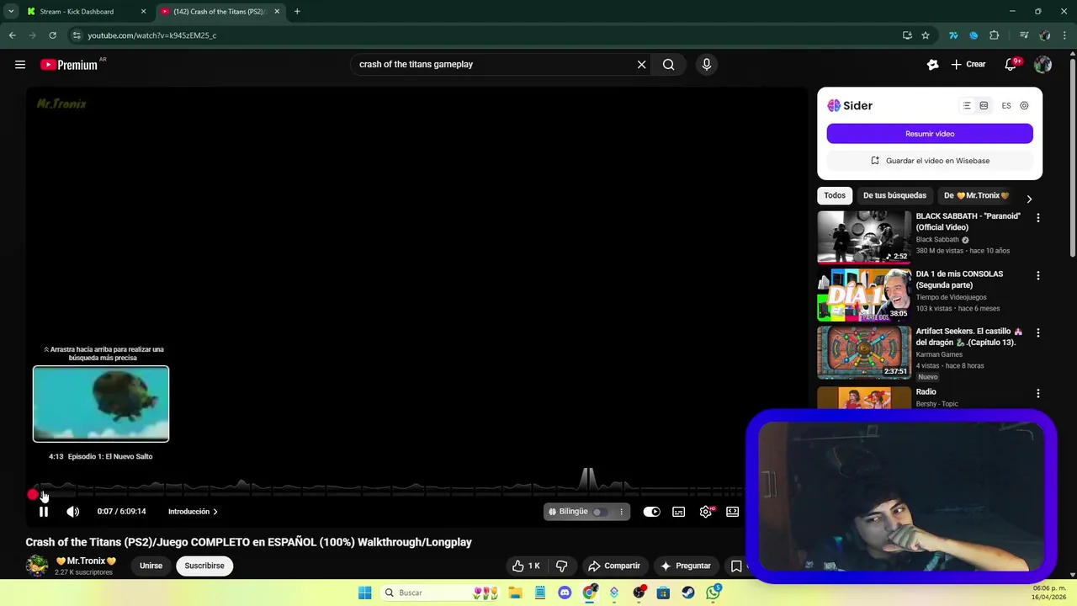Image resolution: width=1077 pixels, height=606 pixels.
Task: Open Bilingüe three-dot options
Action: 622,512
